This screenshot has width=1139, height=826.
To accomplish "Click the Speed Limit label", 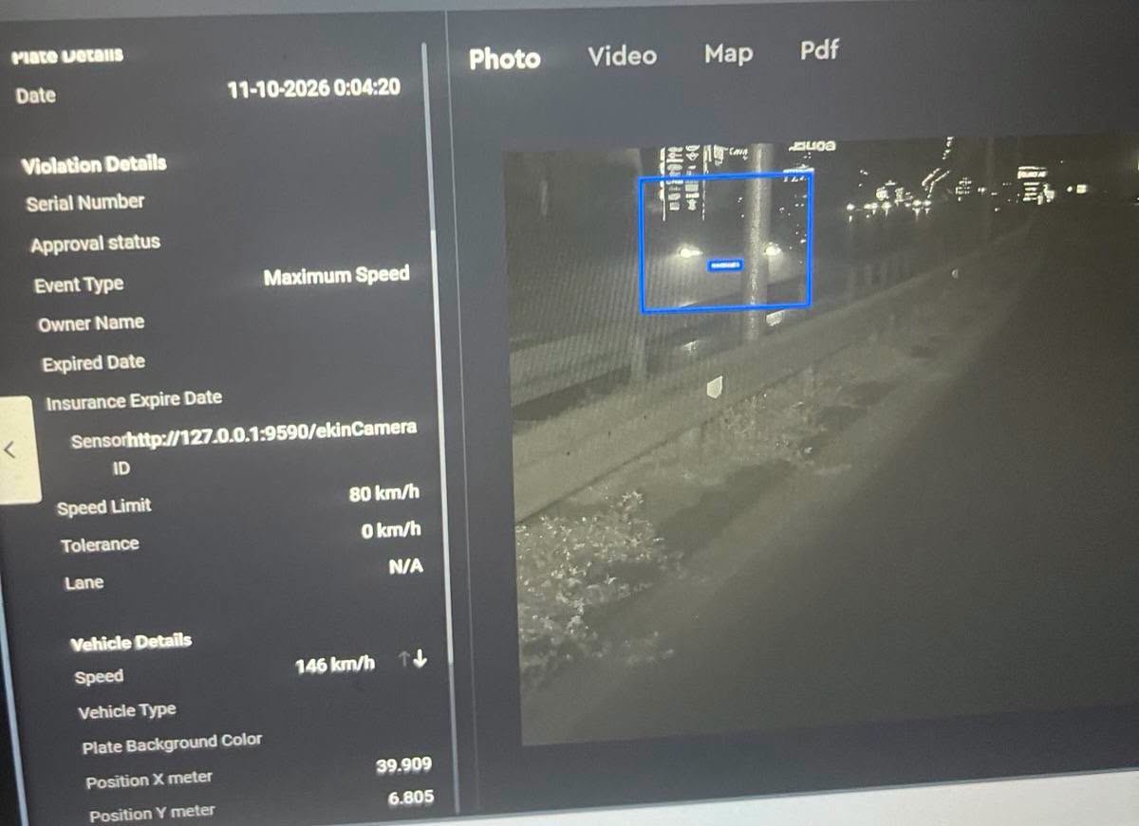I will pos(103,507).
